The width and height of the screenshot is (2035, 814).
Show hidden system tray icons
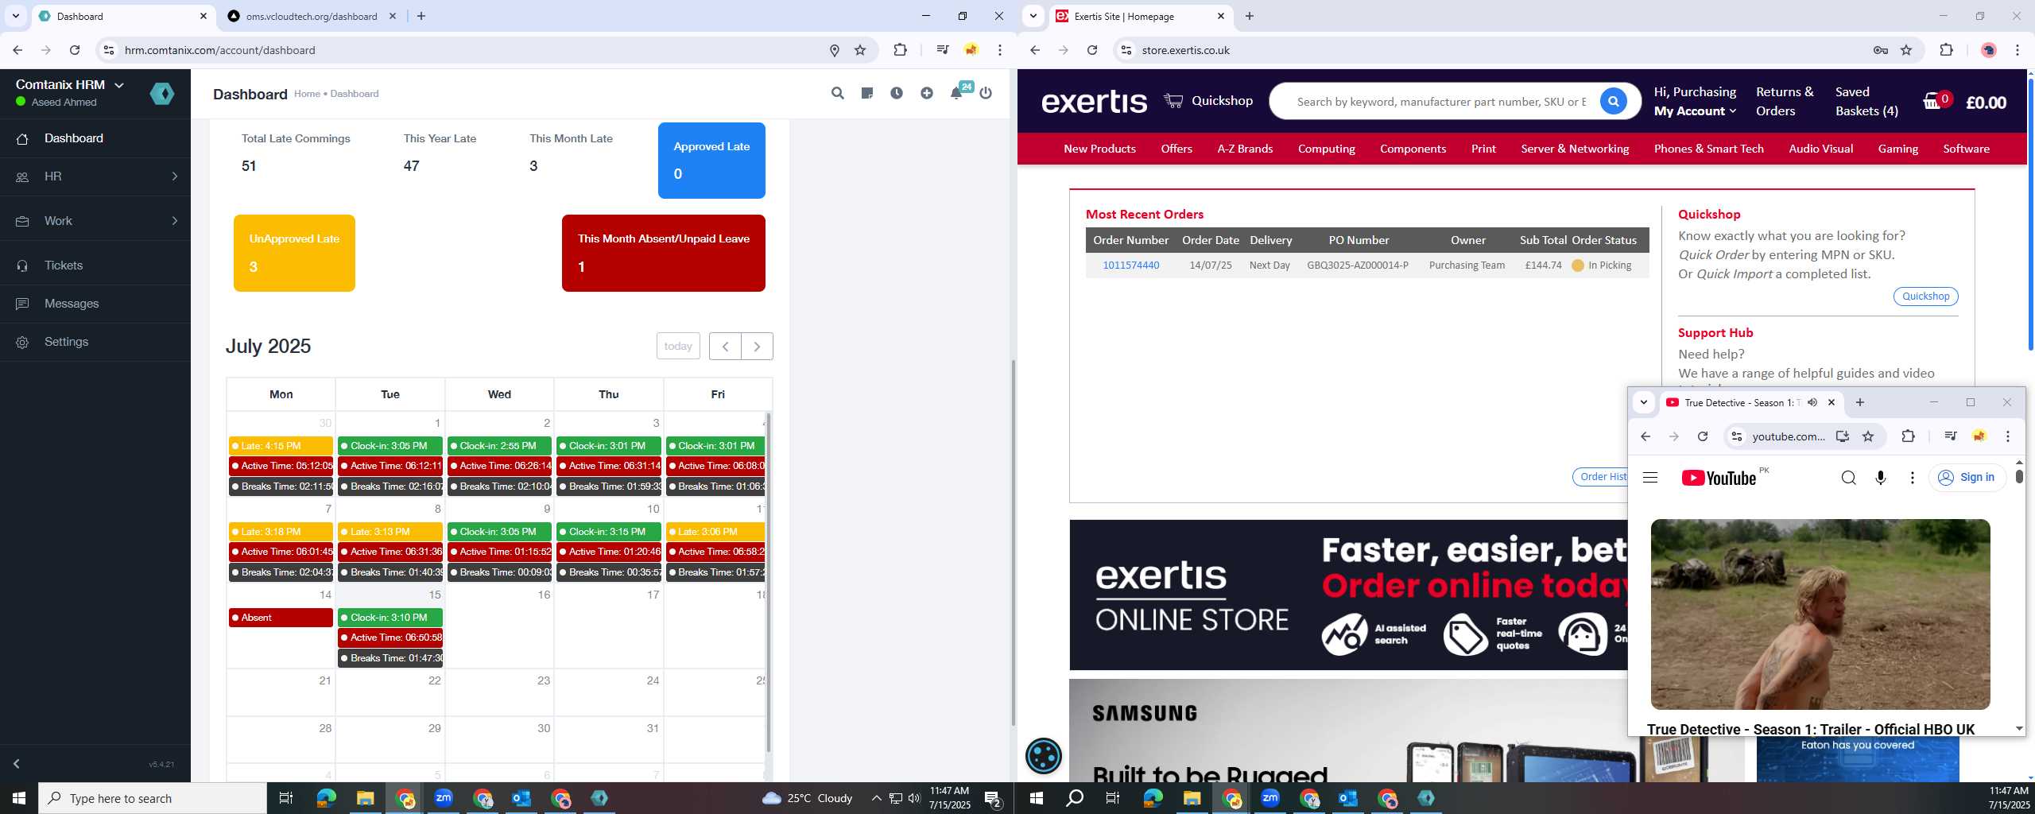[876, 798]
